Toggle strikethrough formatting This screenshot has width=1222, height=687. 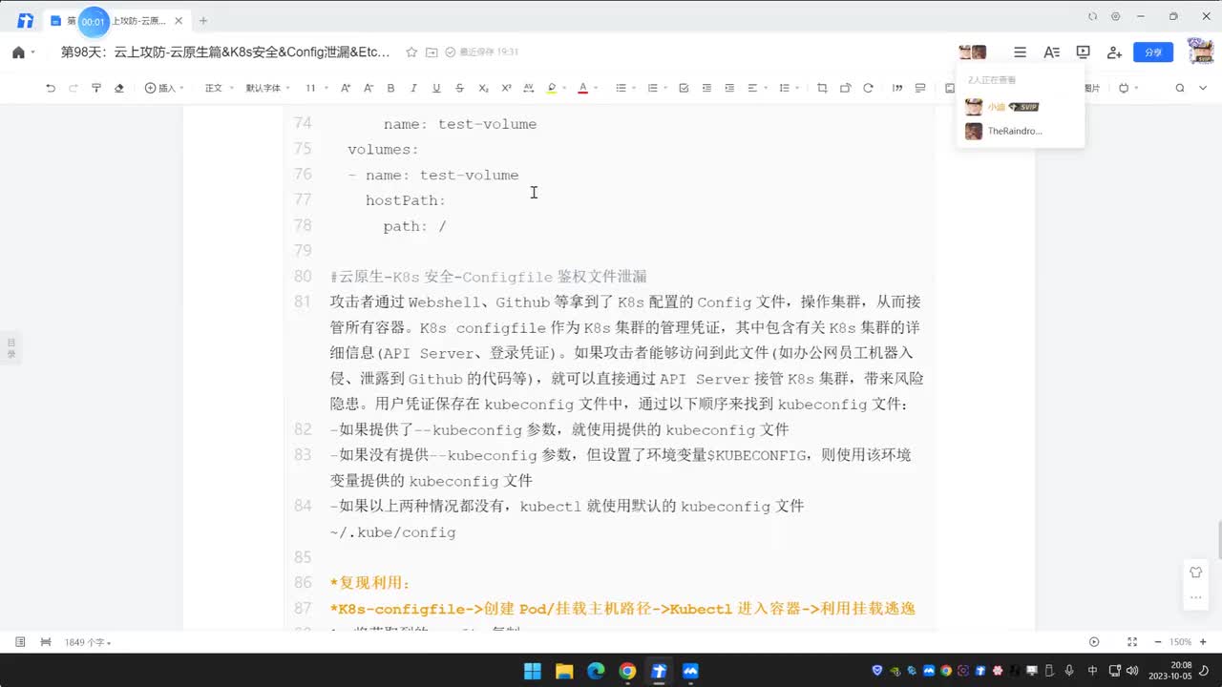[459, 88]
